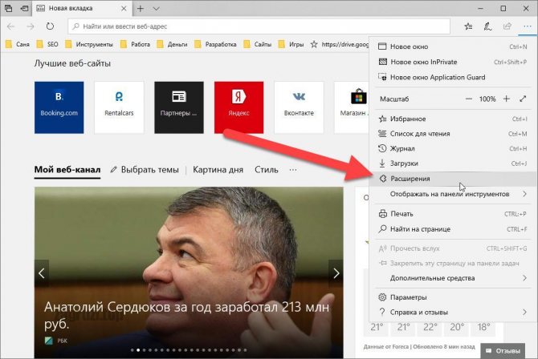Click the Прочесть вслух menu item
The height and width of the screenshot is (359, 538).
point(453,248)
